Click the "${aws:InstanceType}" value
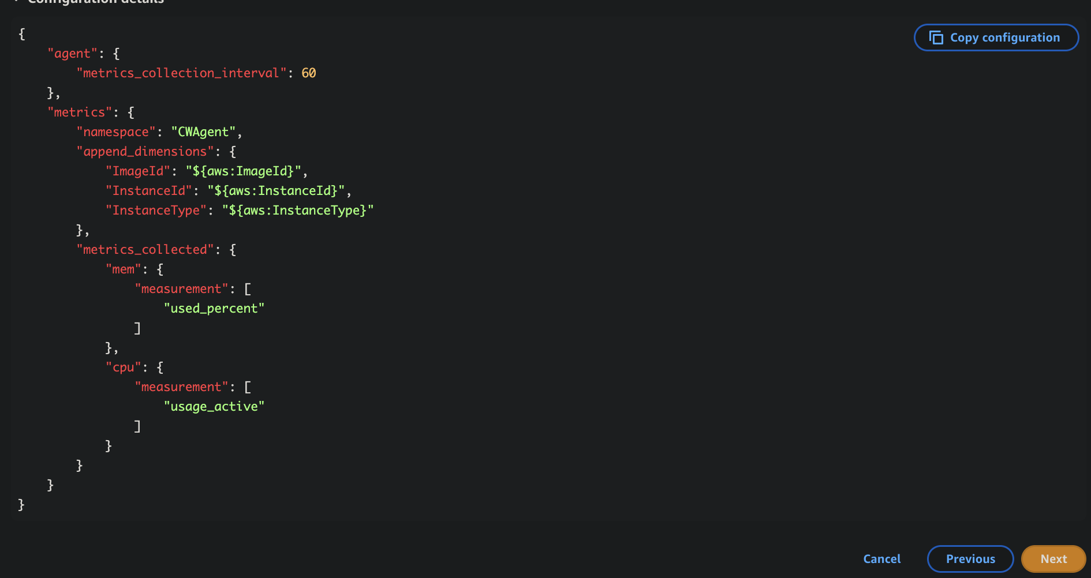 (x=298, y=211)
